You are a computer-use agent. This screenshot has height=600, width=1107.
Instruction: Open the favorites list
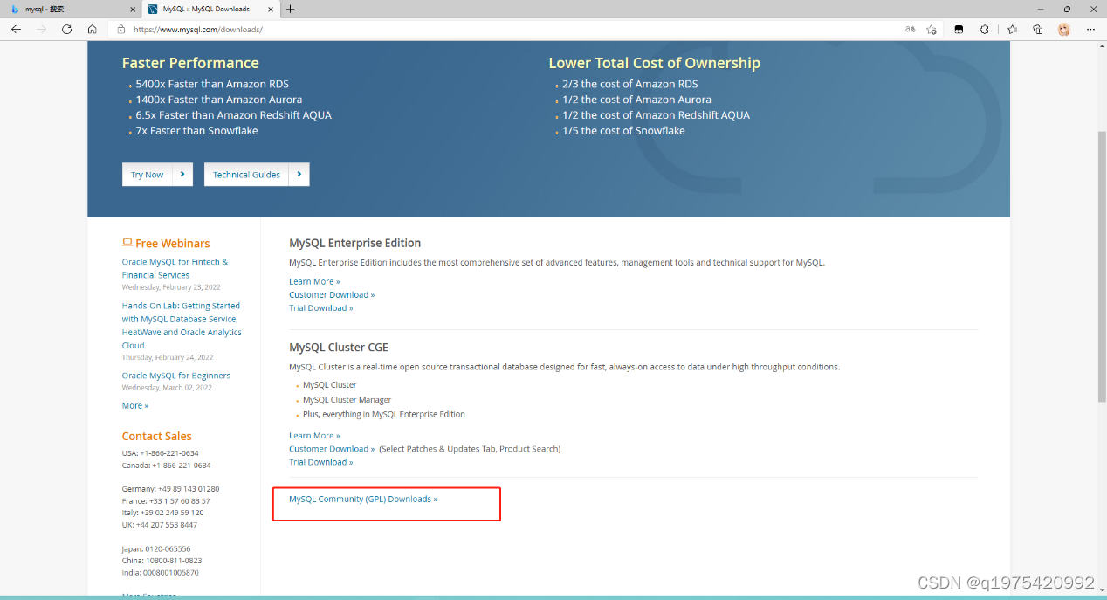1012,29
